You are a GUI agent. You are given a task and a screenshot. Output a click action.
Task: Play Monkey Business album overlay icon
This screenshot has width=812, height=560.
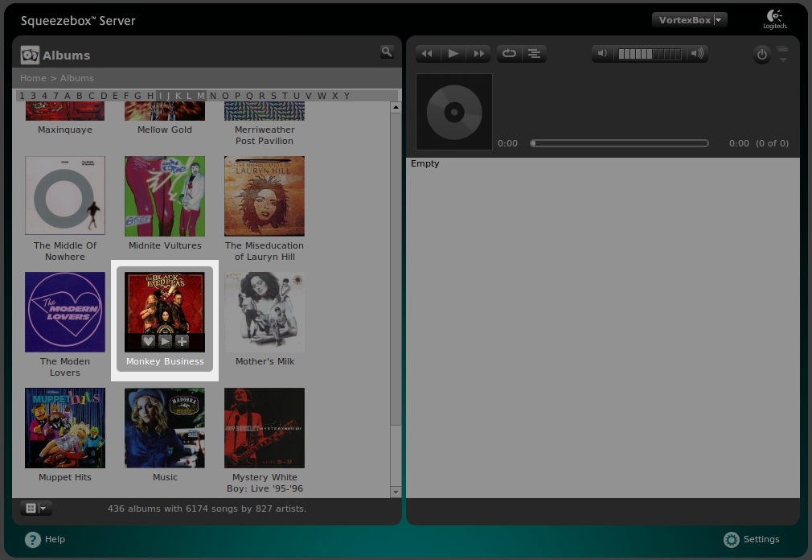pos(165,341)
